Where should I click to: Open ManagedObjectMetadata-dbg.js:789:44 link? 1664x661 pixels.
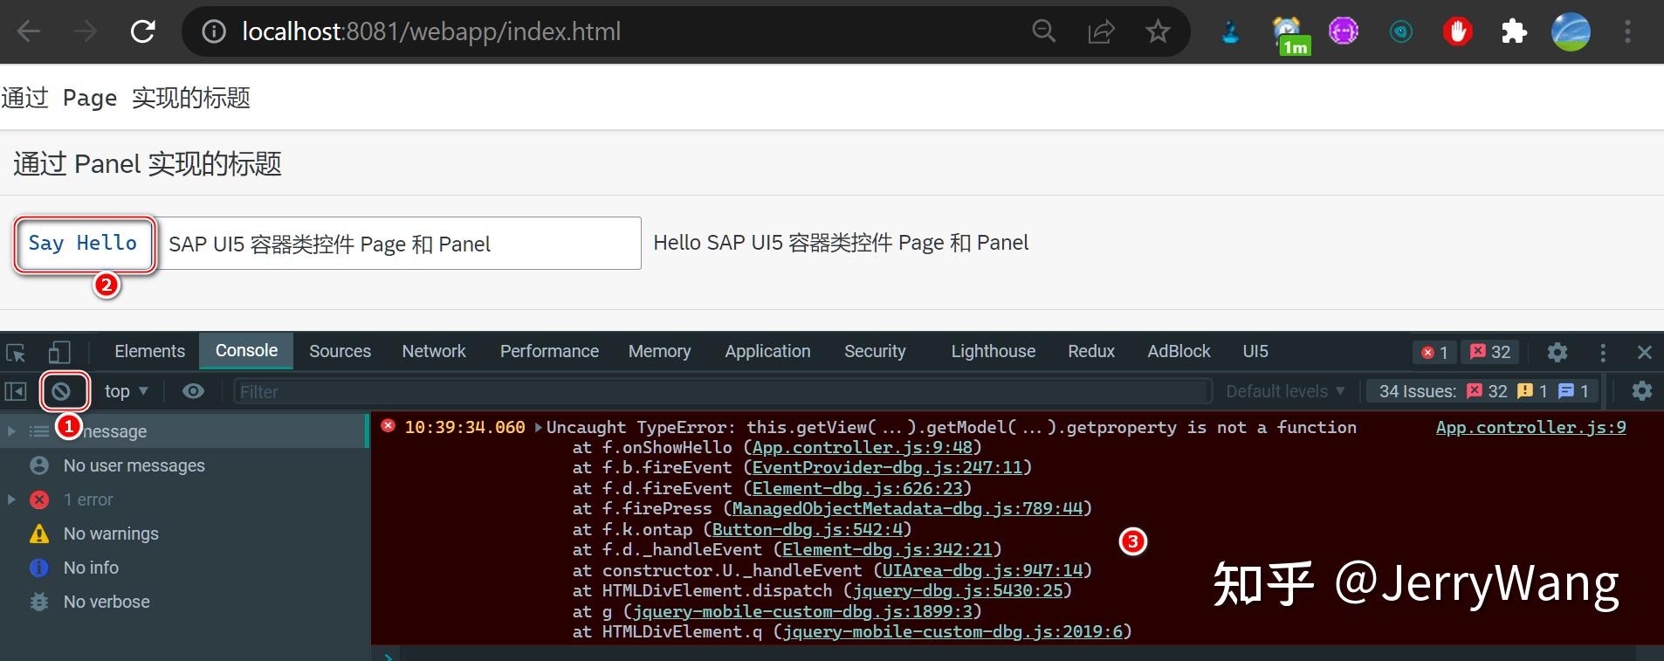point(906,508)
